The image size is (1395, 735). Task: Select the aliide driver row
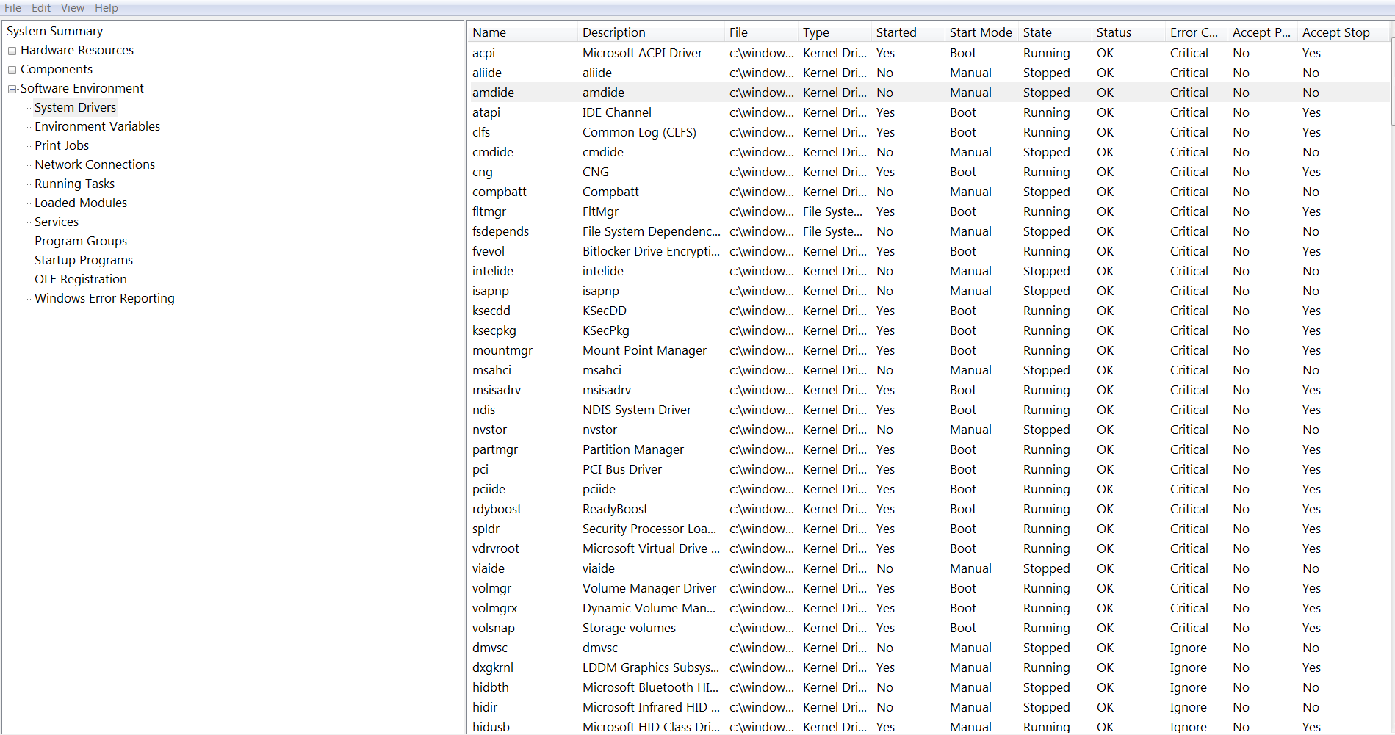929,73
